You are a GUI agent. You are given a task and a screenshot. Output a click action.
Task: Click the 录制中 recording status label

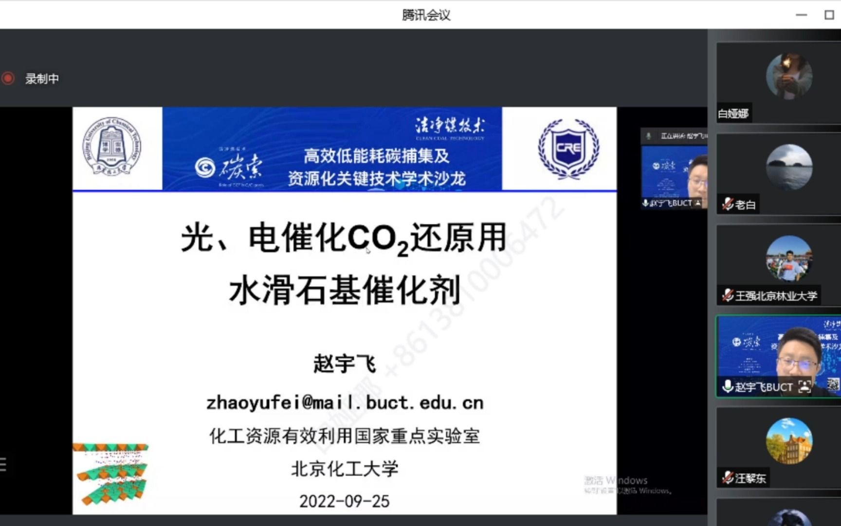(42, 79)
